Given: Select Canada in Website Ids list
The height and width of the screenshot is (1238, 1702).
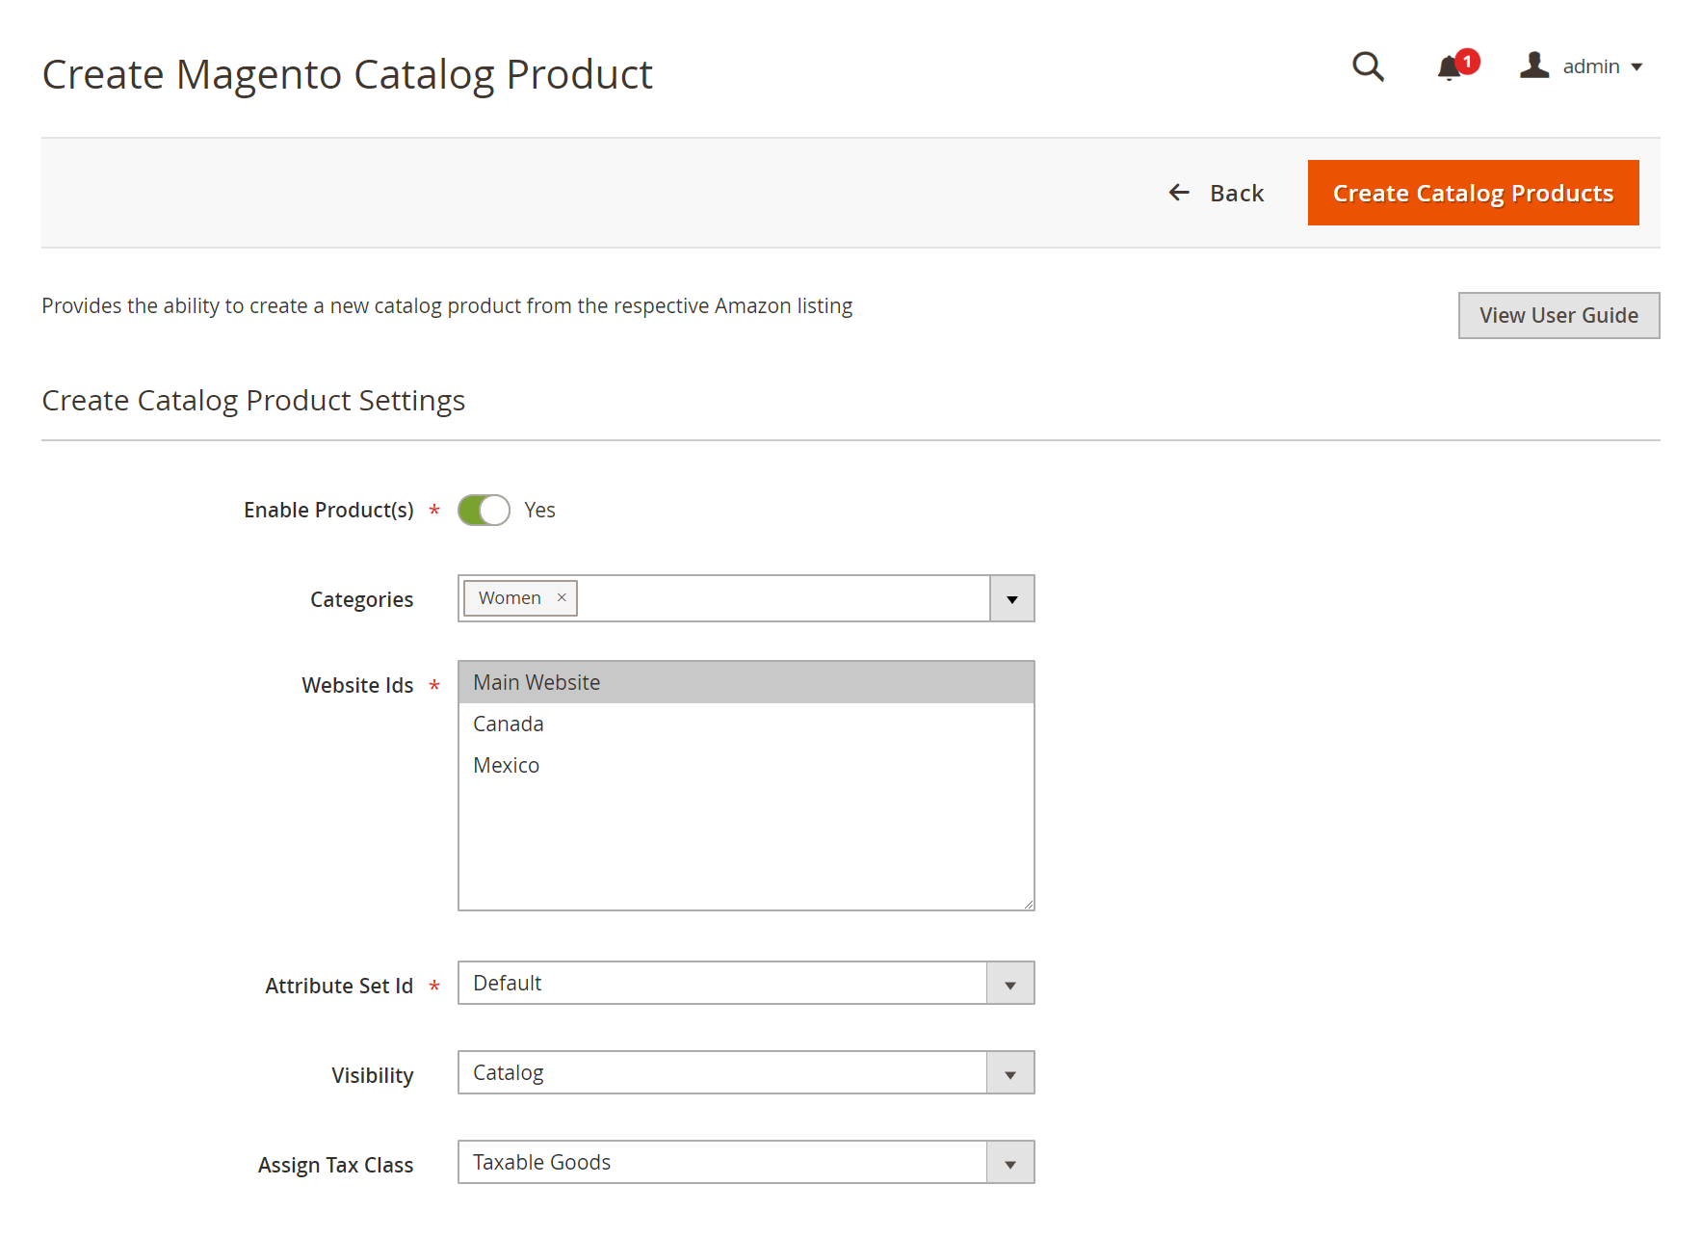Looking at the screenshot, I should (746, 724).
